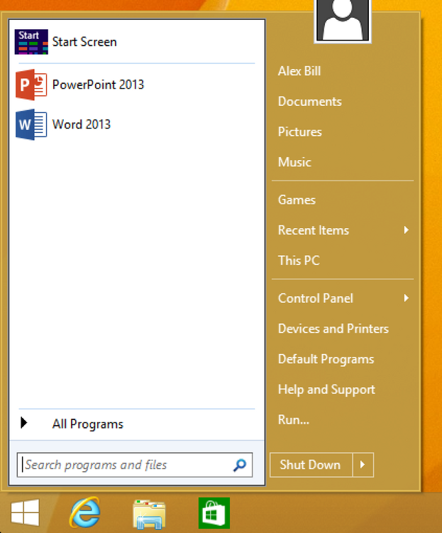Image resolution: width=442 pixels, height=533 pixels.
Task: Open PowerPoint 2013 via its orange icon
Action: [x=31, y=85]
